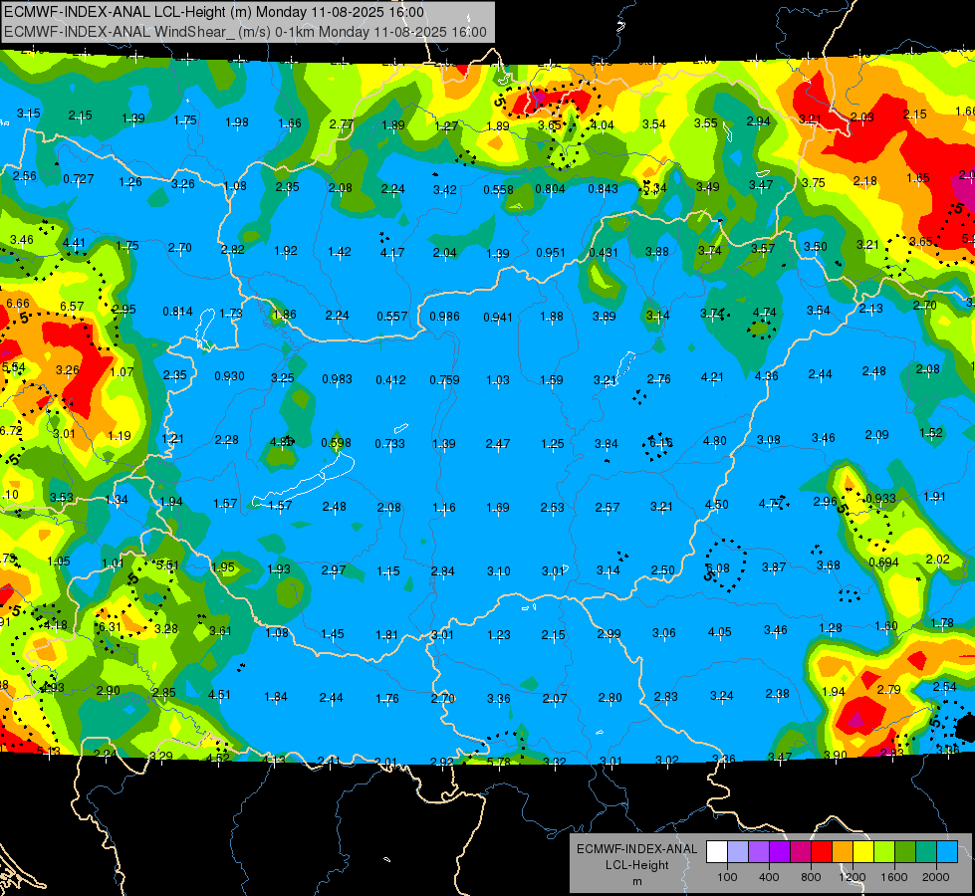This screenshot has width=975, height=896.
Task: Click the wind shear value 0.951
Action: 551,253
